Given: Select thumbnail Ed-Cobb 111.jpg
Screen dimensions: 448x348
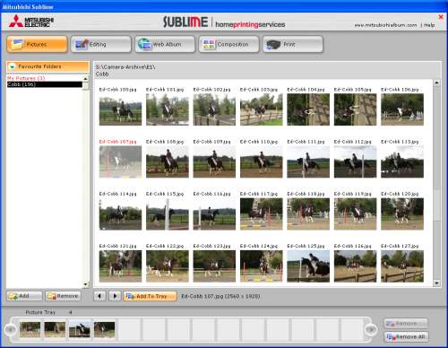Looking at the screenshot, I should point(308,161).
